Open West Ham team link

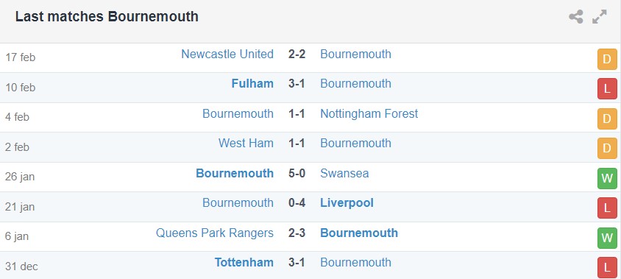point(246,143)
